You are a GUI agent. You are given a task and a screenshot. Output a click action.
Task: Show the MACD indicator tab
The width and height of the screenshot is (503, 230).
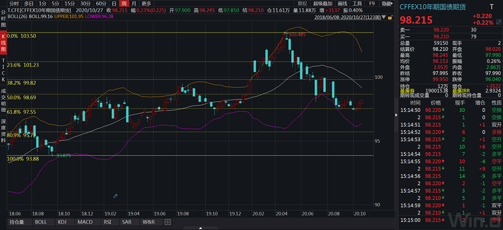coord(85,222)
